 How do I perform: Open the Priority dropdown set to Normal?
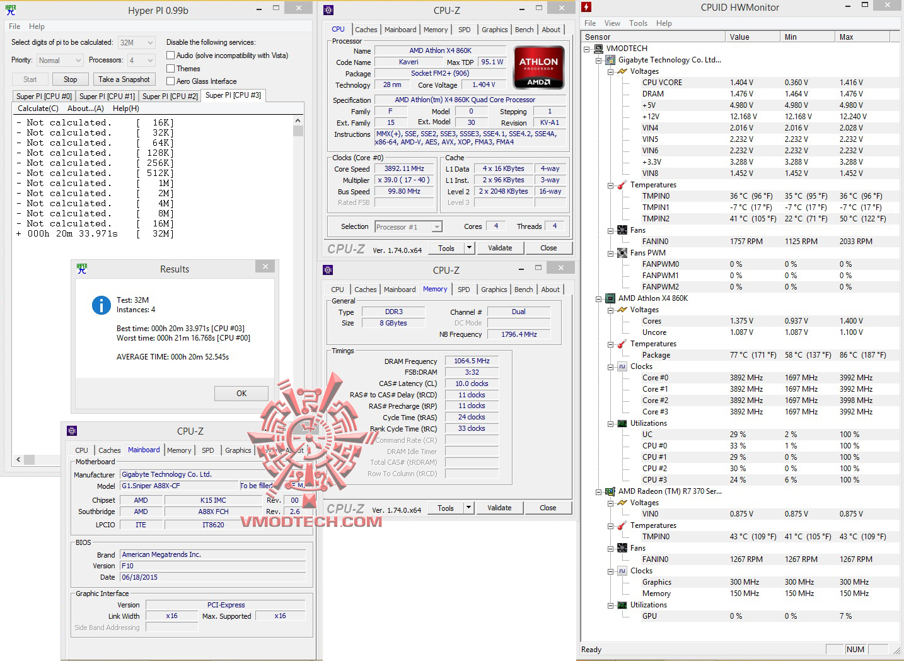pos(60,61)
